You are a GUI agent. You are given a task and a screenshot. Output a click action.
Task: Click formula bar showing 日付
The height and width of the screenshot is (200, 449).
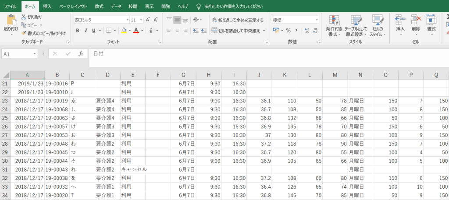[269, 58]
